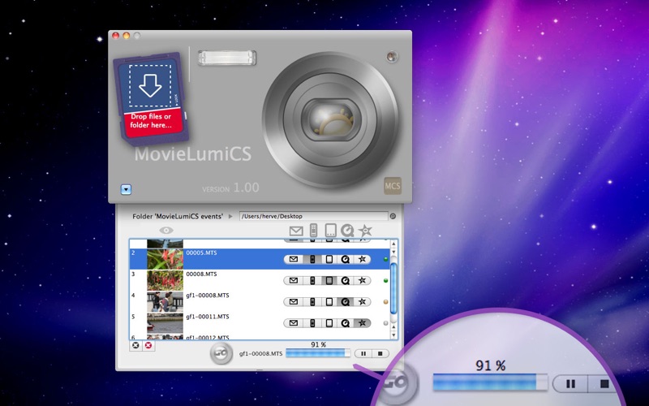649x406 pixels.
Task: Click the green status dot of 00005.MTS
Action: [386, 259]
